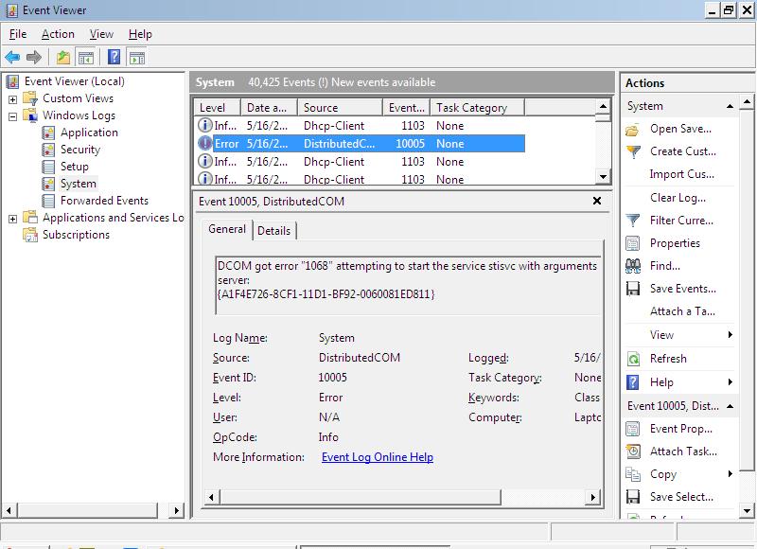Open the Help menu
The image size is (757, 549).
point(140,34)
